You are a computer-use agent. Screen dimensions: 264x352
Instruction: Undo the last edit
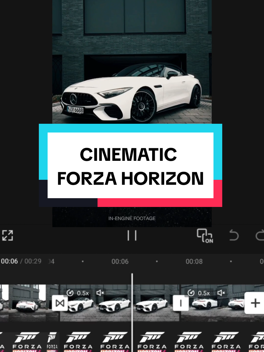(x=234, y=236)
